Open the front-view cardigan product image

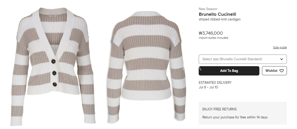[x=52, y=66]
